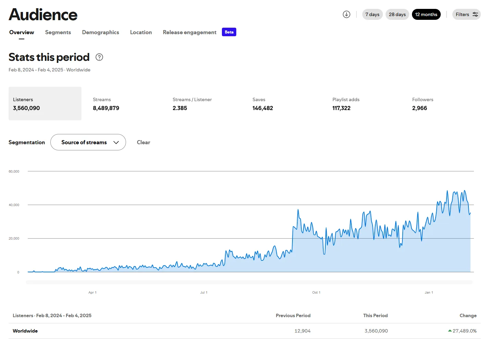Click the Beta badge next to Release engagement
The width and height of the screenshot is (489, 351).
tap(229, 32)
